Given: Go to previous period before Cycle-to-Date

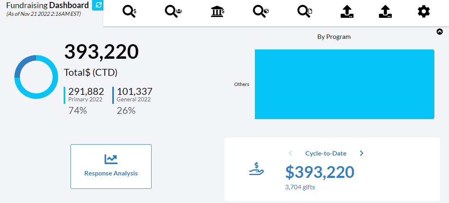Looking at the screenshot, I should [291, 154].
